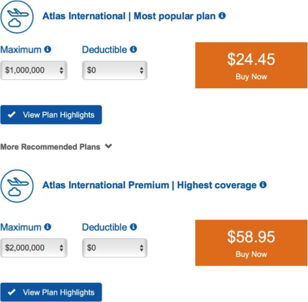Open Deductible dropdown of Premium plan
The height and width of the screenshot is (302, 308).
pos(115,248)
